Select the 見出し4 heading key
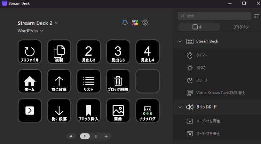Image resolution: width=261 pixels, height=144 pixels. [x=147, y=52]
